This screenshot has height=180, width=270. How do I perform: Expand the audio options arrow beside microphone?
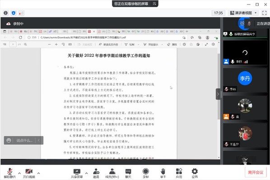pos(19,173)
